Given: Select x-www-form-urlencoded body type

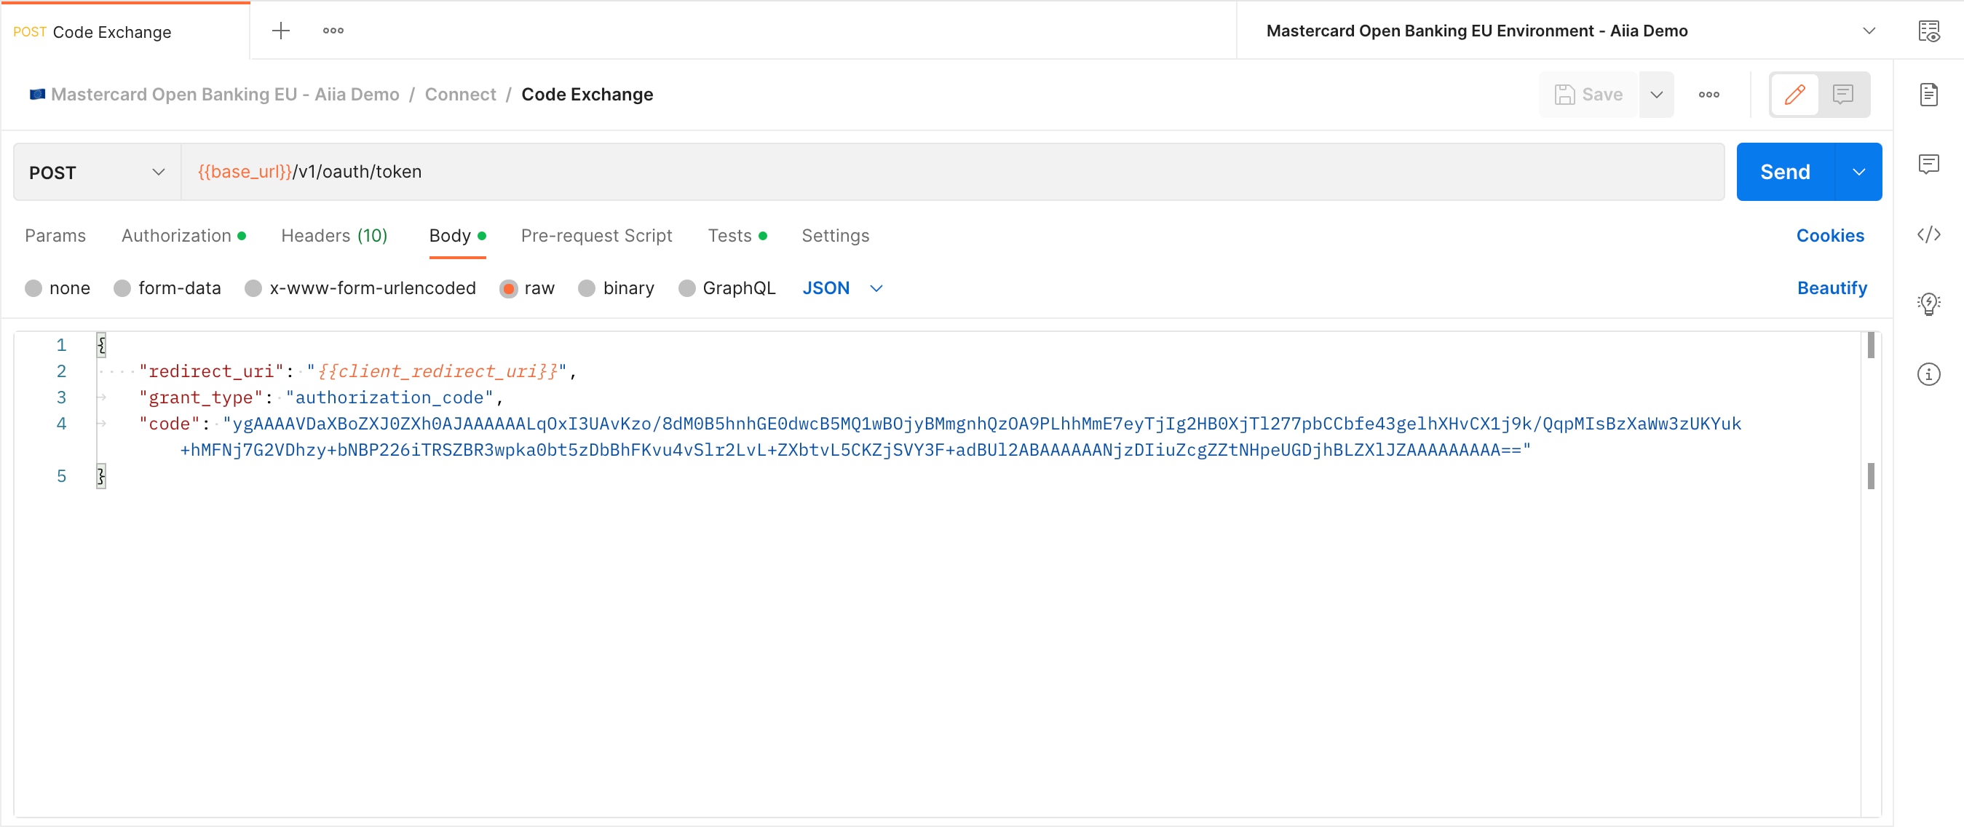Looking at the screenshot, I should tap(254, 288).
